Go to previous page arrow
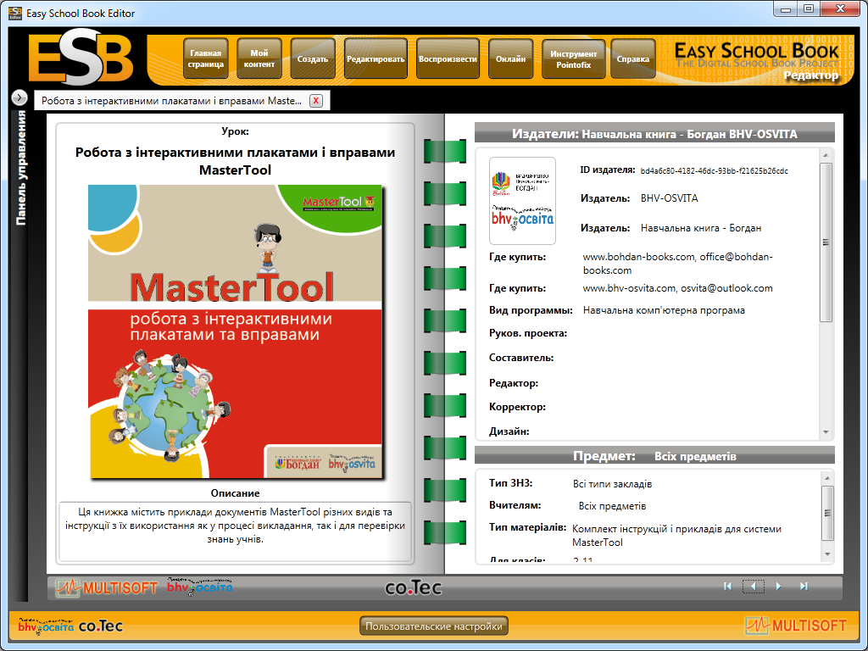 click(x=754, y=587)
